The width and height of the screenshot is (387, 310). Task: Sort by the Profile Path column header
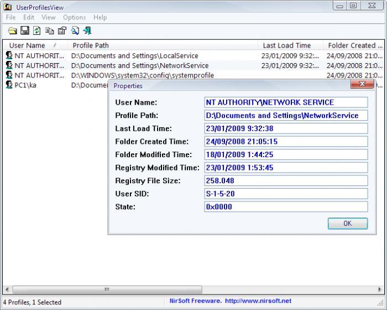(x=163, y=45)
